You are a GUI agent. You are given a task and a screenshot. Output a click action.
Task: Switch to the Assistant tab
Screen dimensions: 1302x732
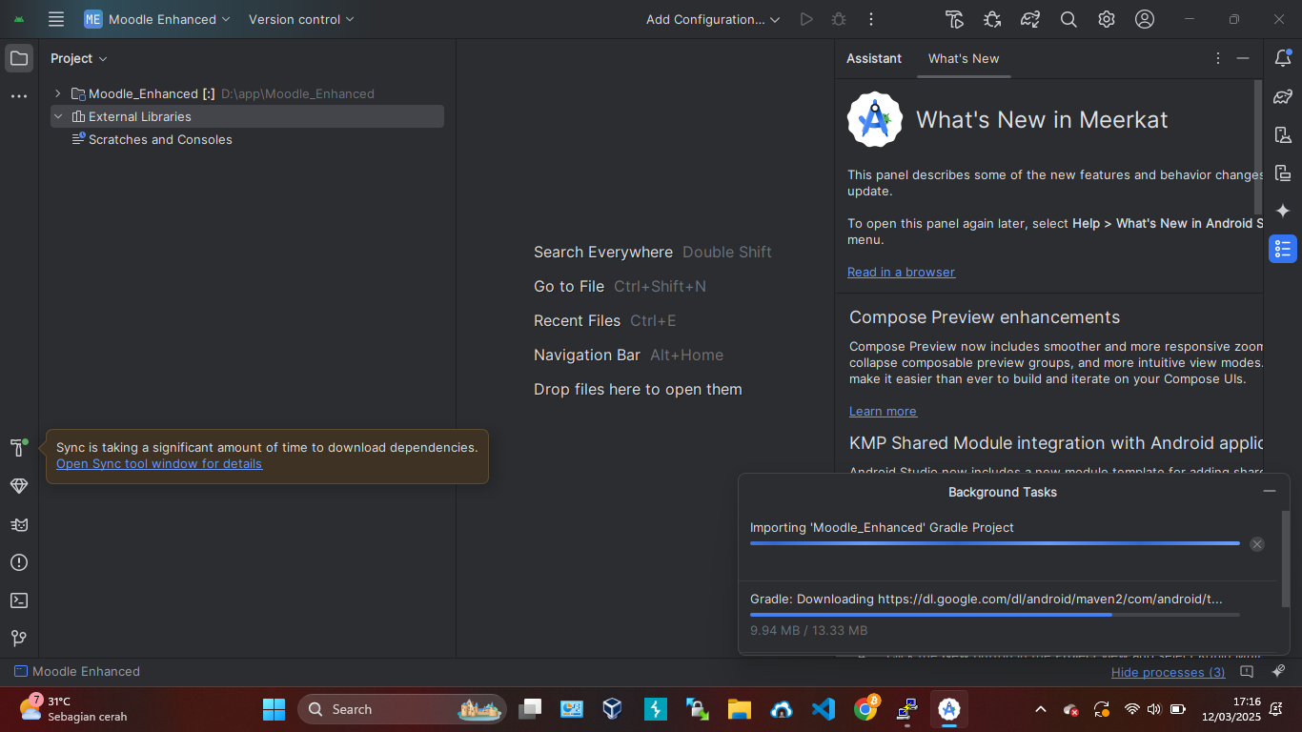[874, 58]
